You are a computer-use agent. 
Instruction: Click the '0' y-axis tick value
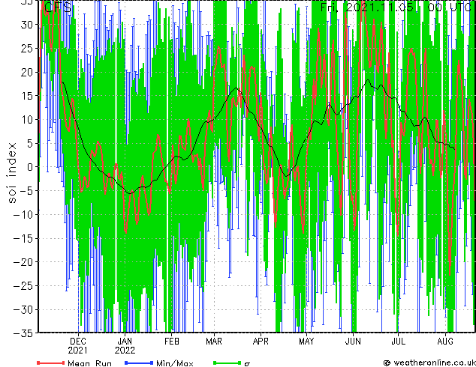(29, 167)
